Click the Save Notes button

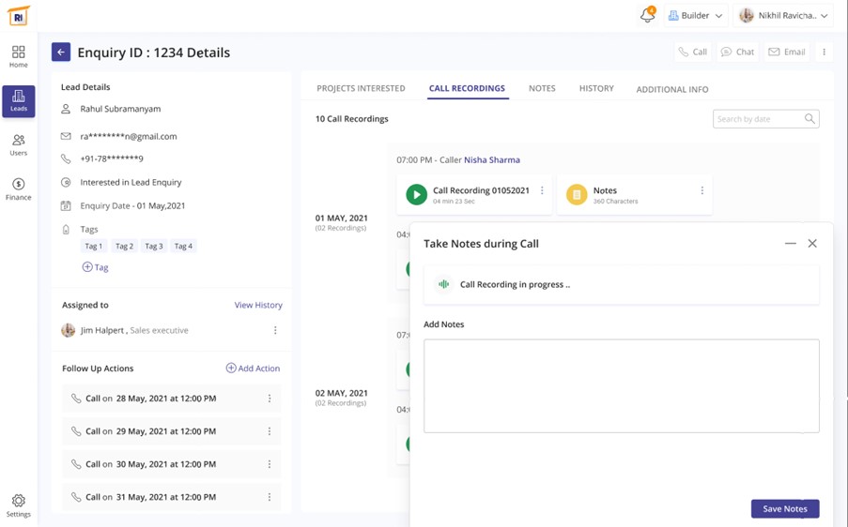pos(784,509)
